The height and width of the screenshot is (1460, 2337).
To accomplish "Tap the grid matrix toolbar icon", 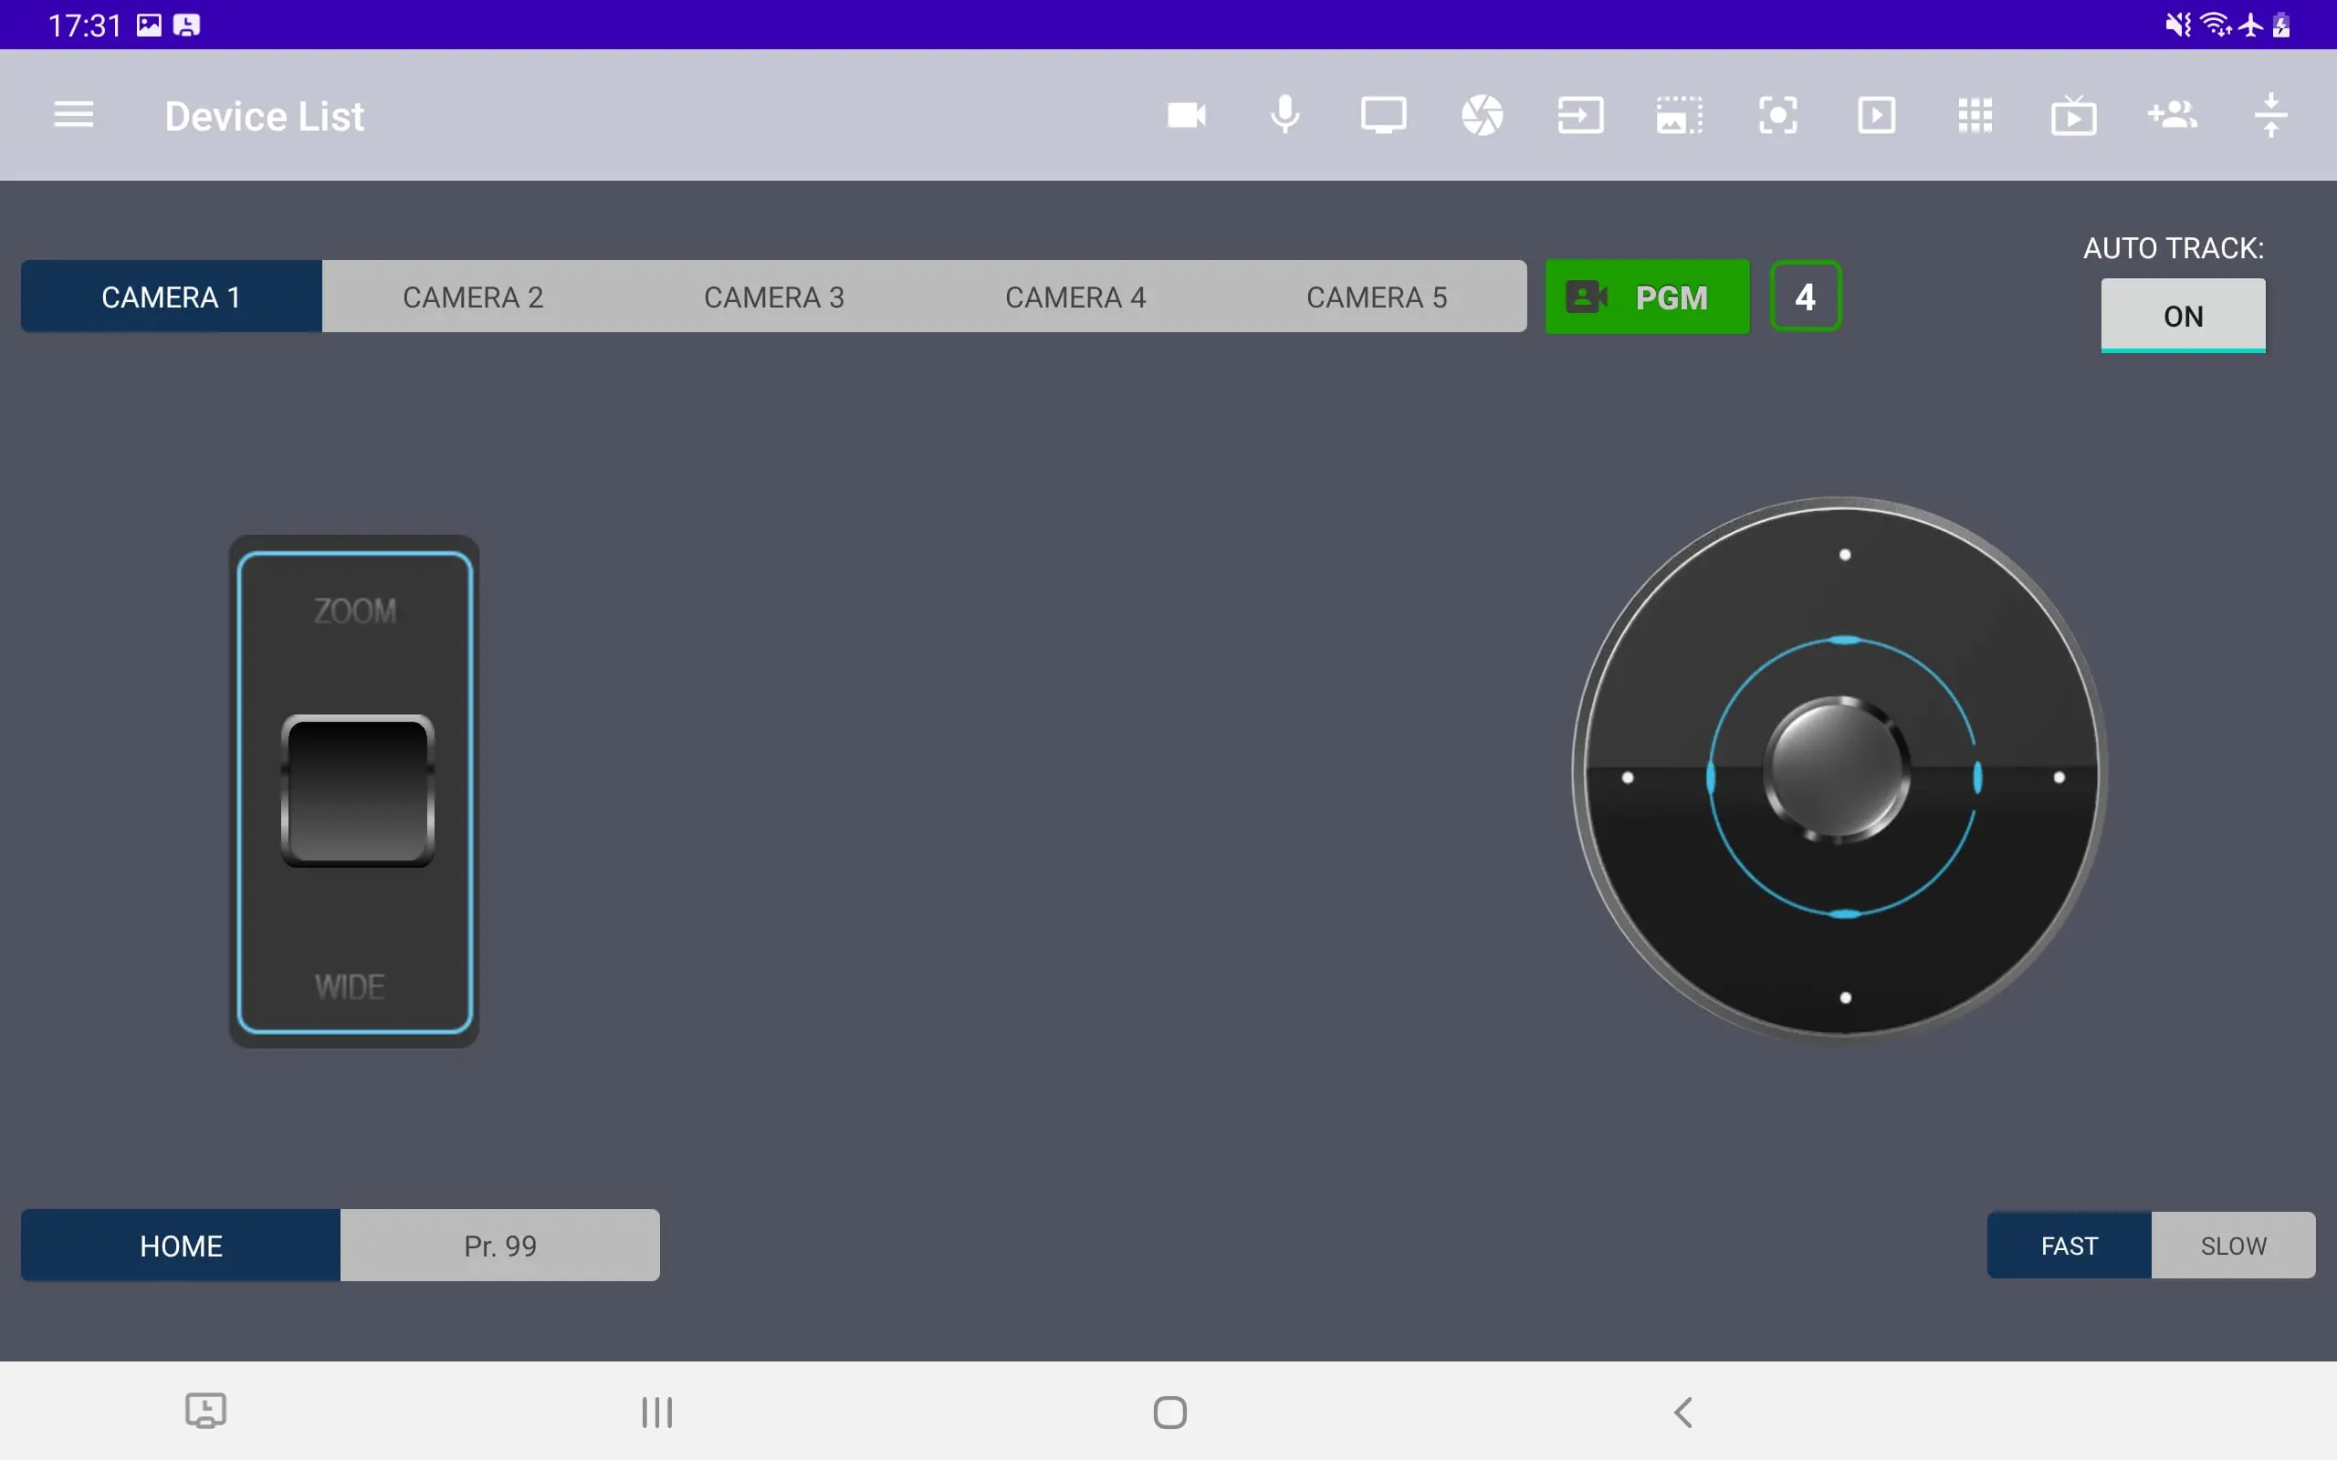I will point(1974,116).
